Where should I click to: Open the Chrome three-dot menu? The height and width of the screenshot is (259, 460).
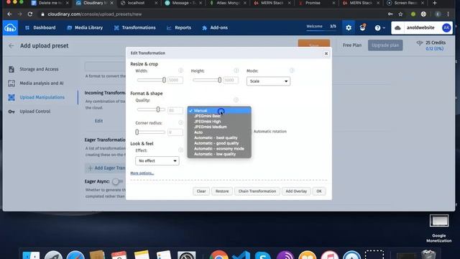pyautogui.click(x=448, y=14)
